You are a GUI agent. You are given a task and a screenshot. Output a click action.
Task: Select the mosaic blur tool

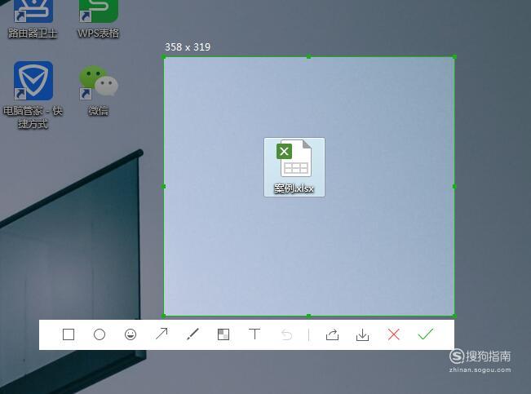pyautogui.click(x=223, y=334)
